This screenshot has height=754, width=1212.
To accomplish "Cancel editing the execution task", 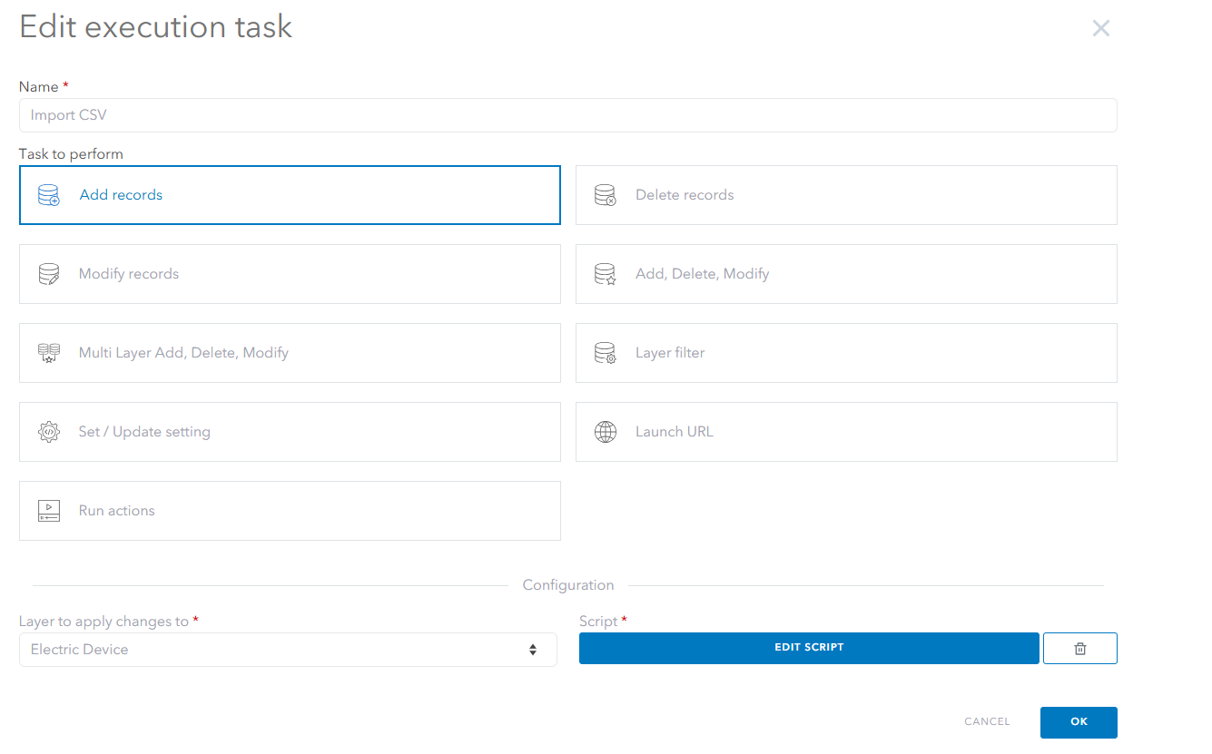I will (987, 722).
